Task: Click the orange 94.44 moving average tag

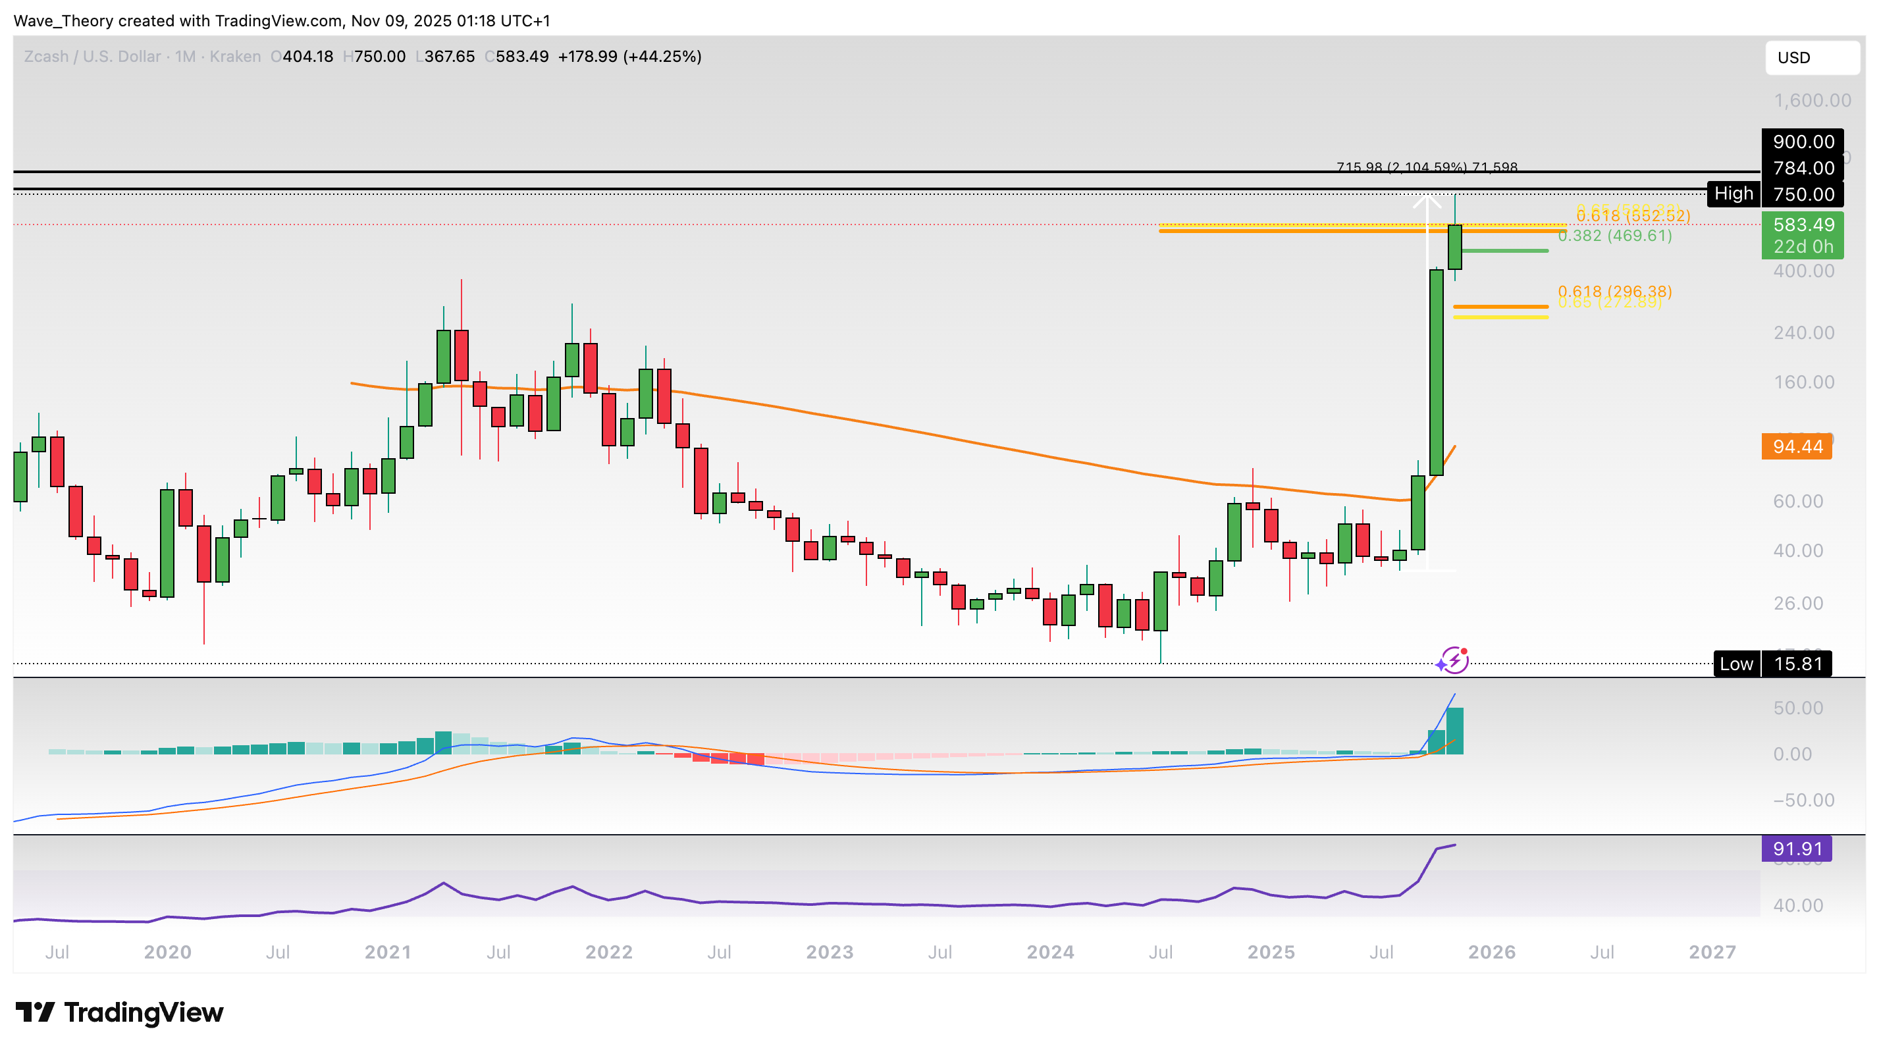Action: 1797,446
